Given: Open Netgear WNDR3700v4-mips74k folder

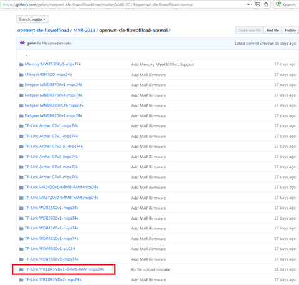Looking at the screenshot, I should coord(54,95).
